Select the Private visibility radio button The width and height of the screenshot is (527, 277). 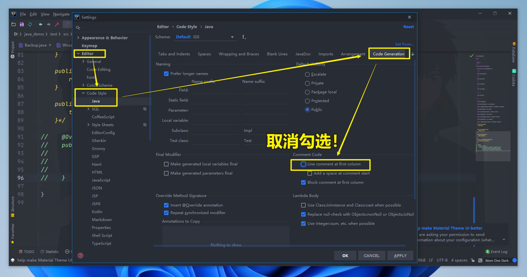coord(307,83)
